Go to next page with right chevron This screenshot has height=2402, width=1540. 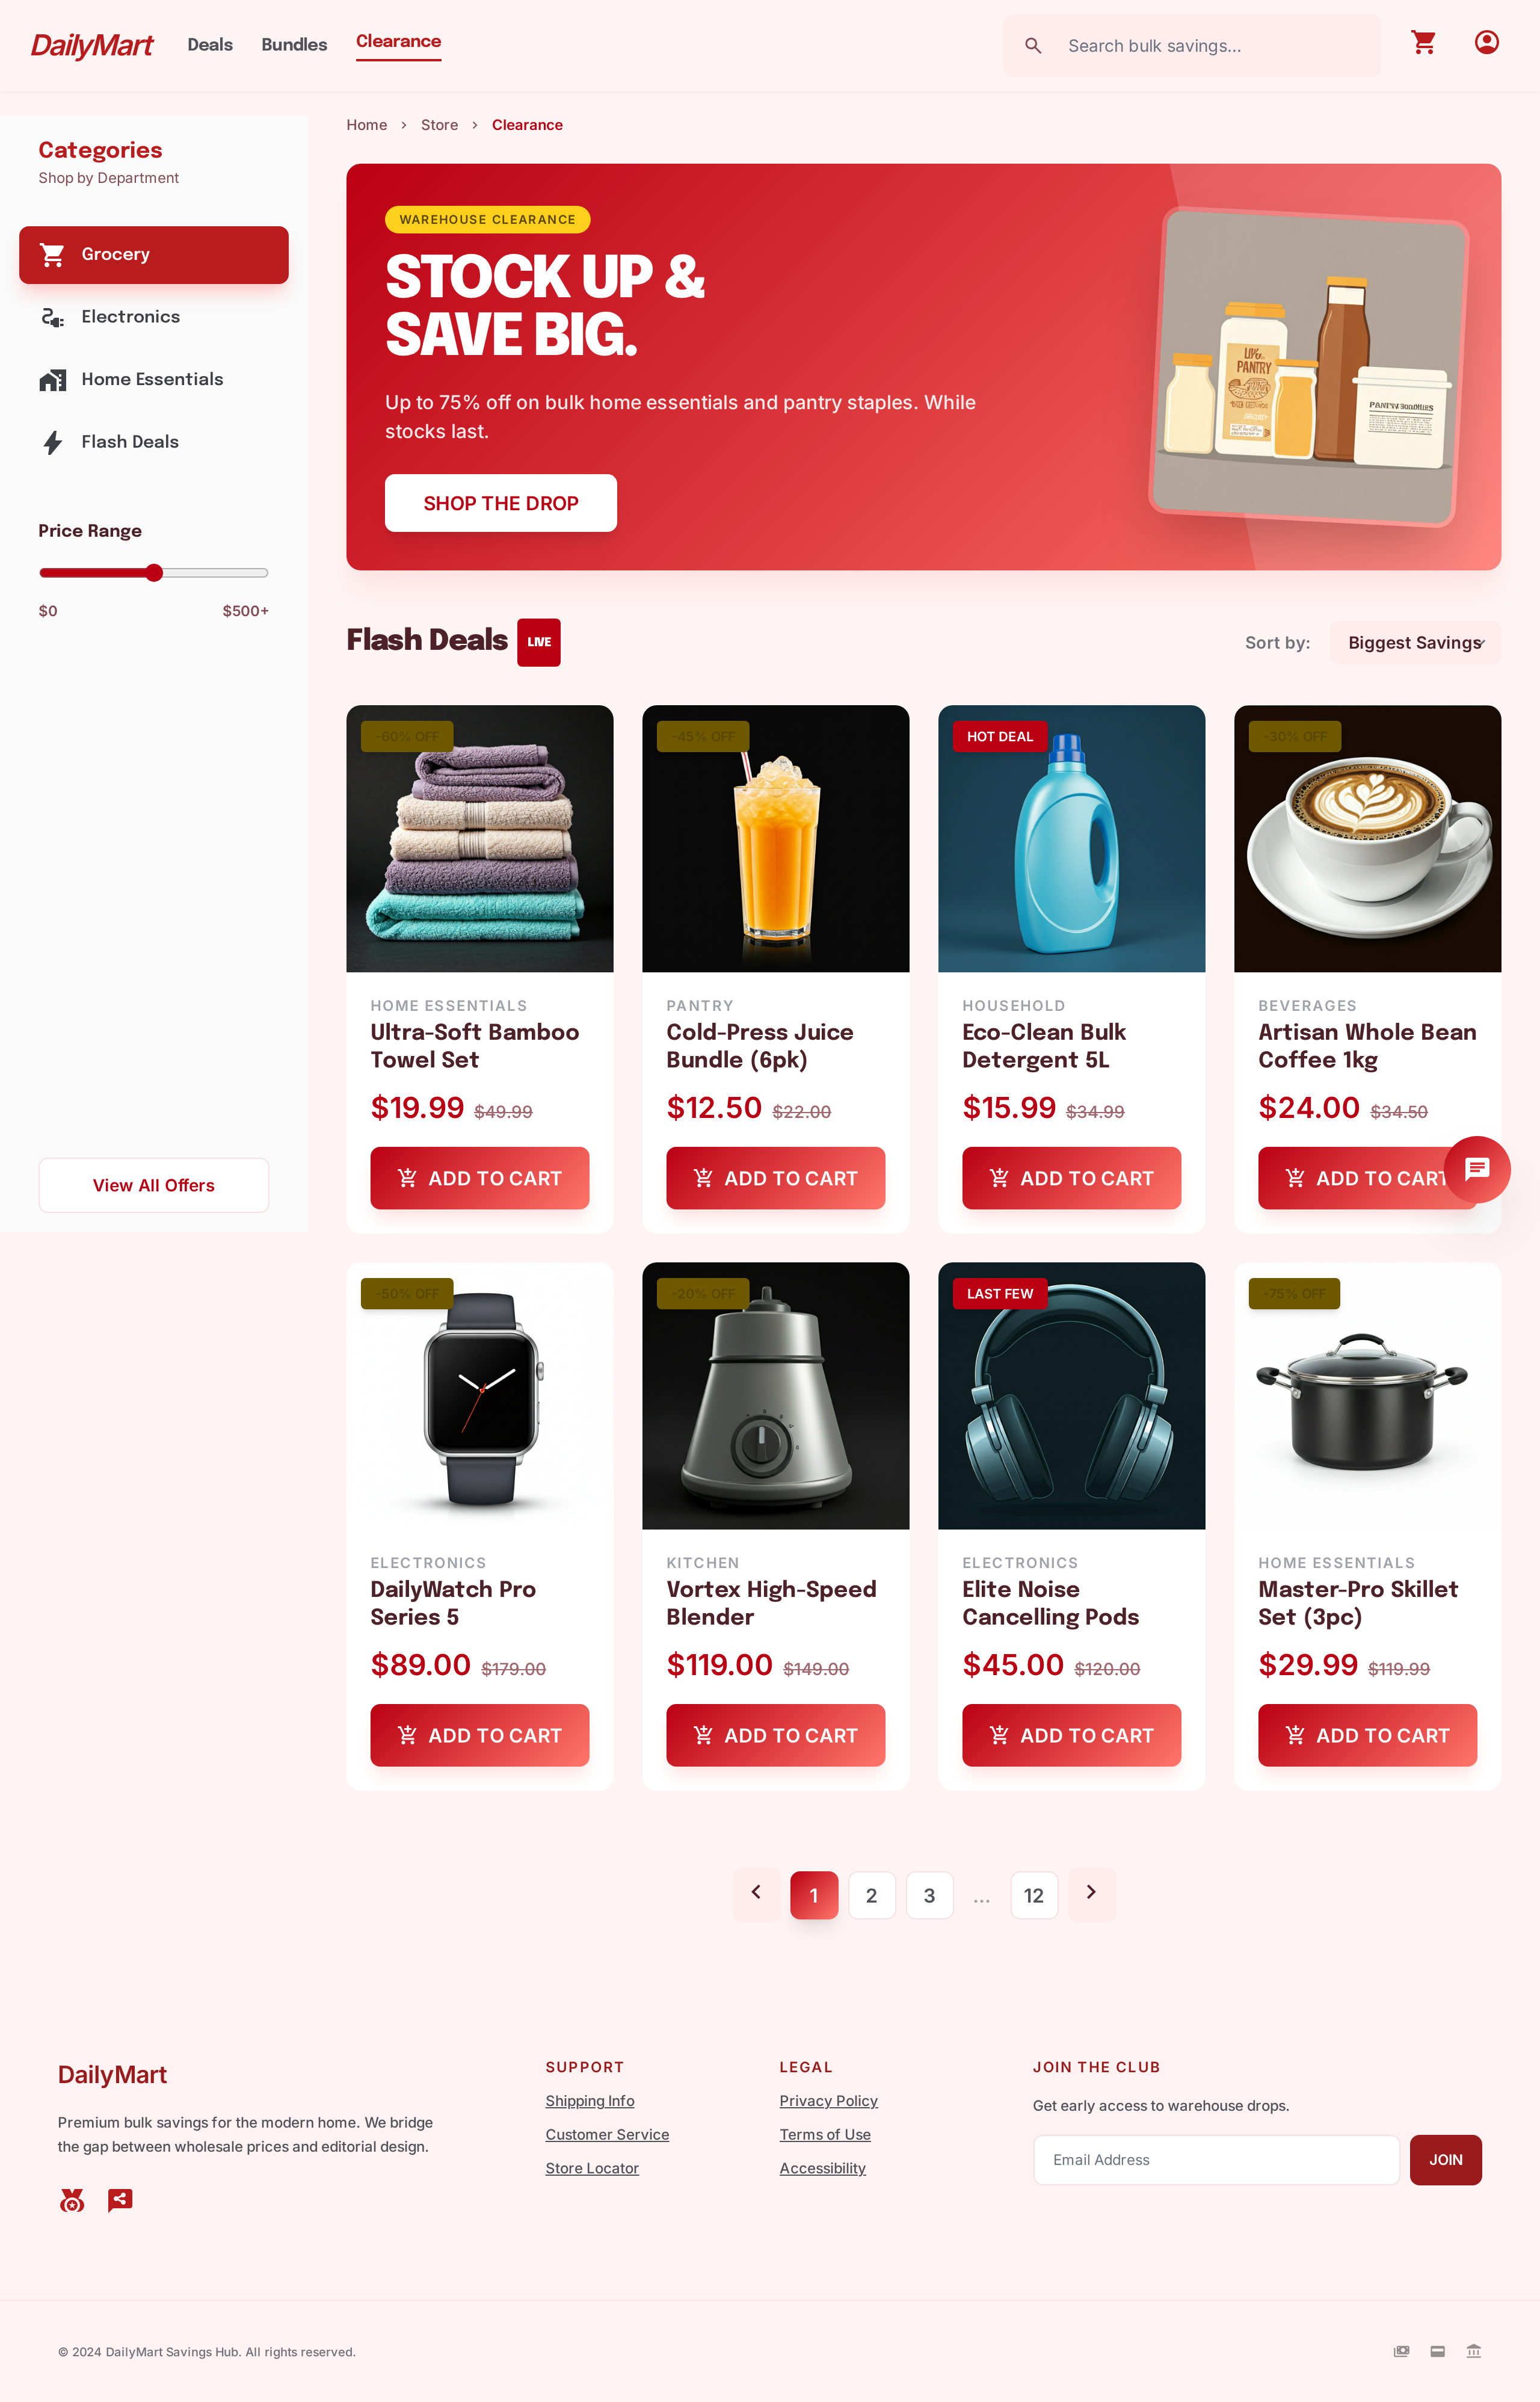(1091, 1893)
